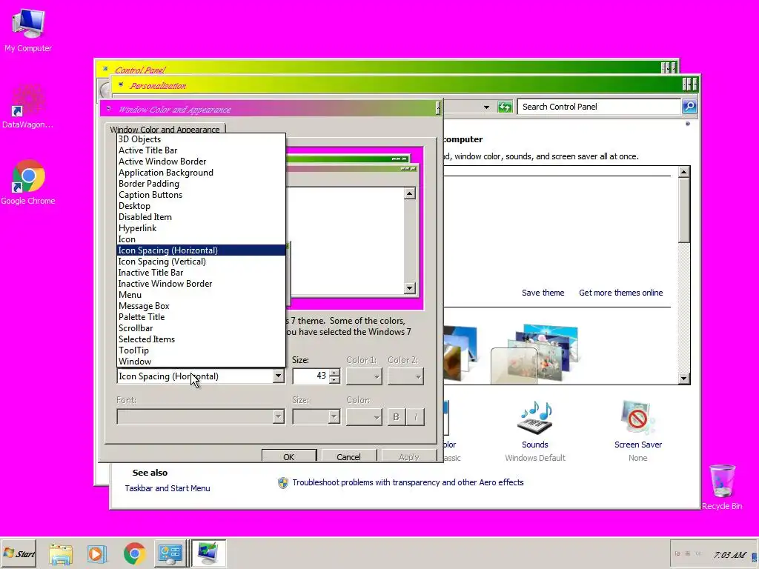Choose Scrollbar from the item list

202,328
